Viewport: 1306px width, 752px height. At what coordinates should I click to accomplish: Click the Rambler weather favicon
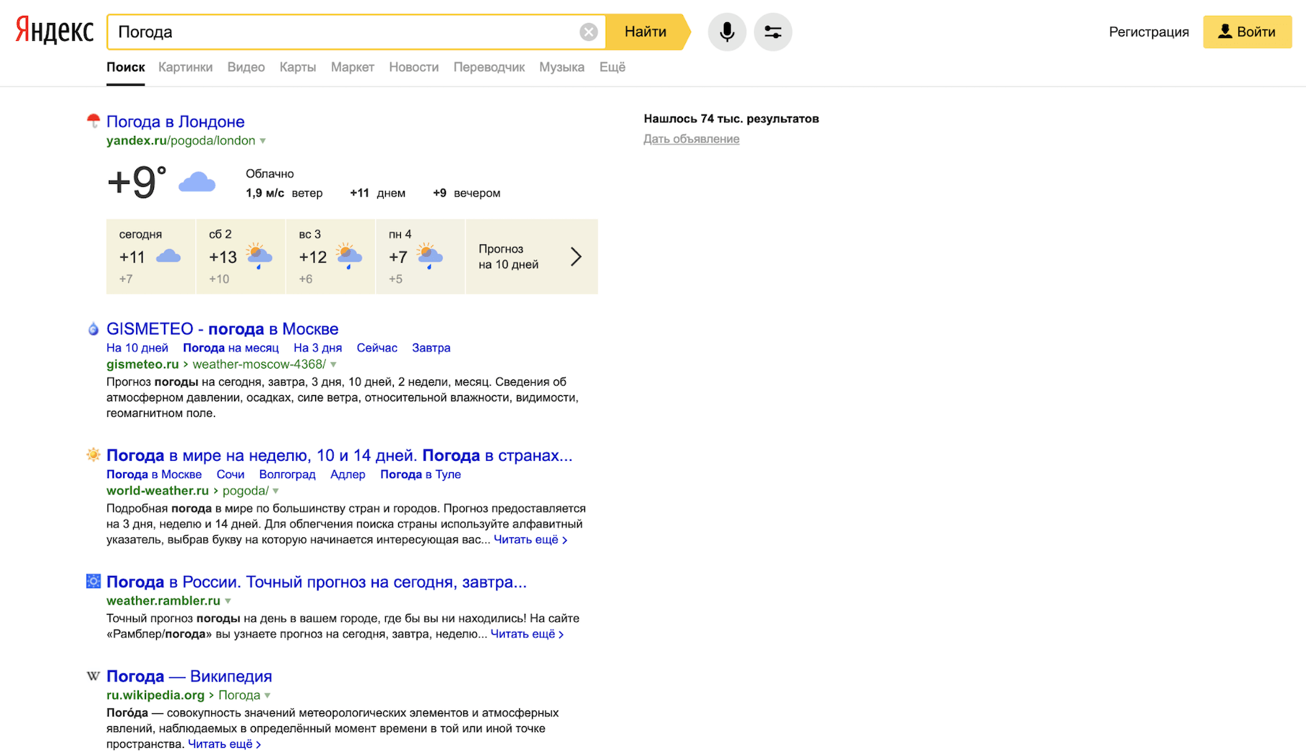coord(93,582)
